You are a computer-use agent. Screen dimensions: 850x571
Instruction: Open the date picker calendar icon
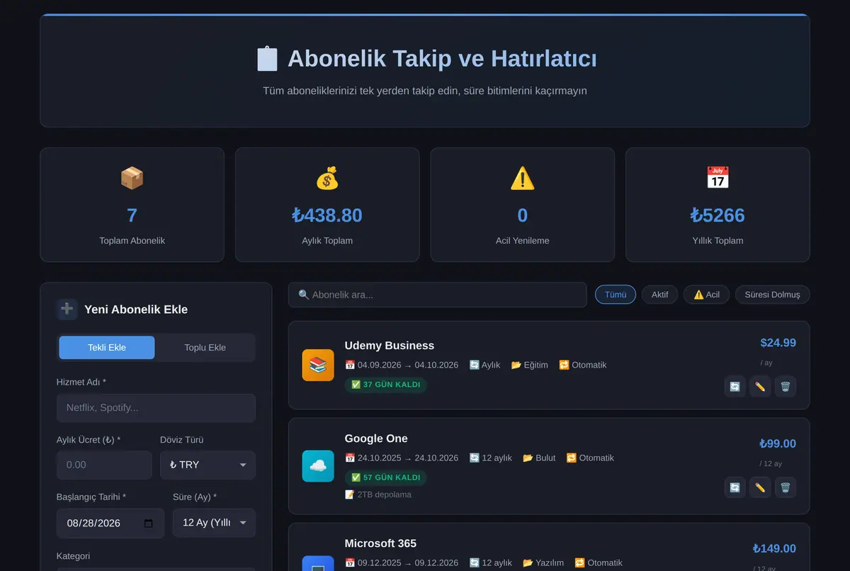[x=148, y=524]
